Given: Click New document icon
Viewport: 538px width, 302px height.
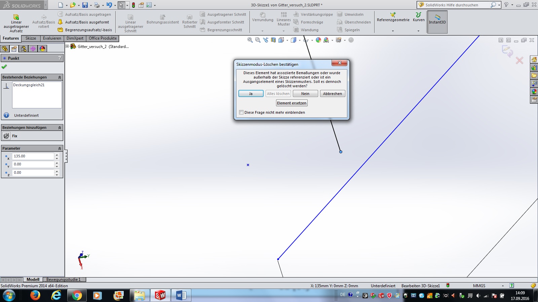Looking at the screenshot, I should tap(61, 5).
